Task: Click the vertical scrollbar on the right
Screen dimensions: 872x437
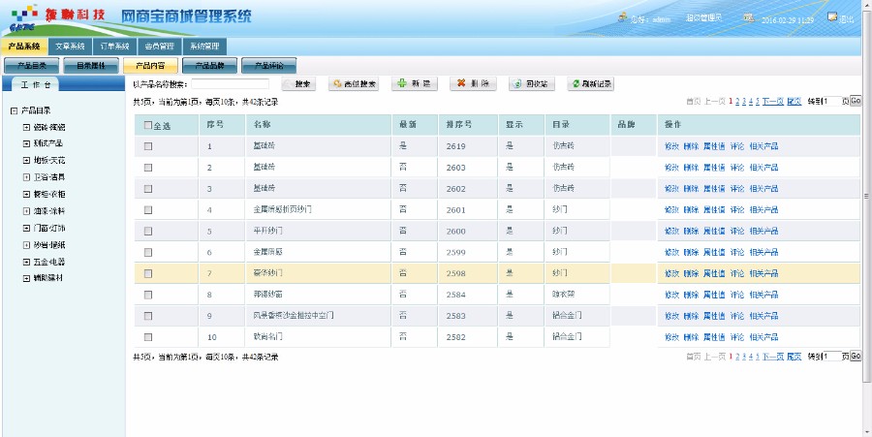Action: click(x=866, y=197)
